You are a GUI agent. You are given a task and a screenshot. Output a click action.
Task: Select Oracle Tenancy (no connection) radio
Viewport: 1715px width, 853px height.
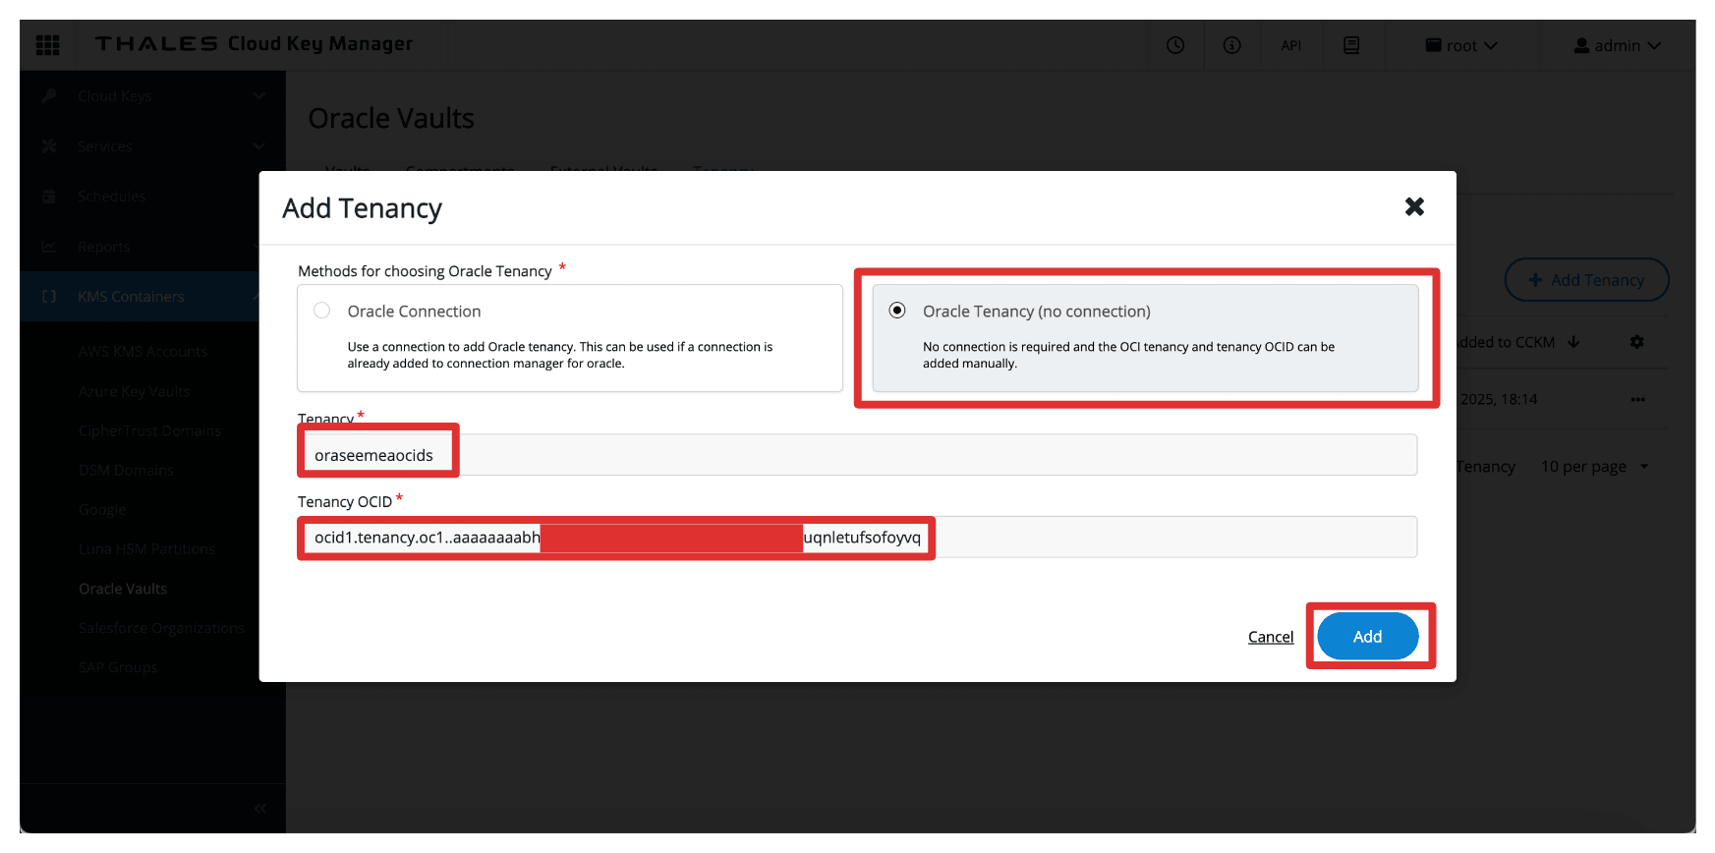[x=897, y=311]
